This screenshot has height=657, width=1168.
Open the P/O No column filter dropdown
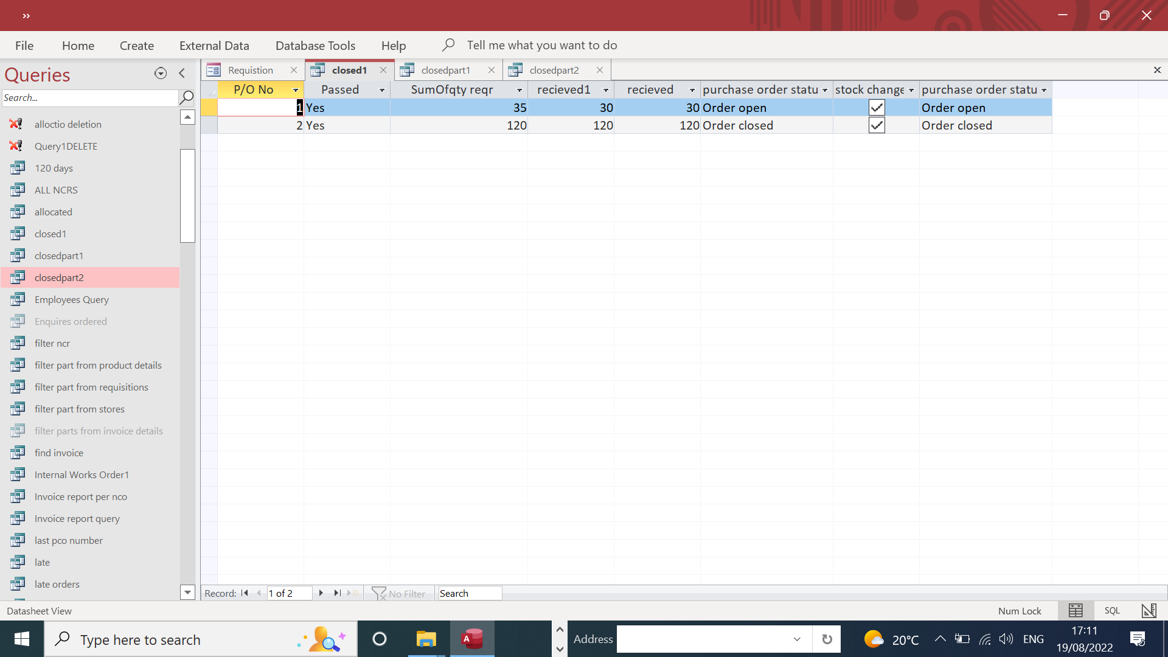(x=296, y=90)
